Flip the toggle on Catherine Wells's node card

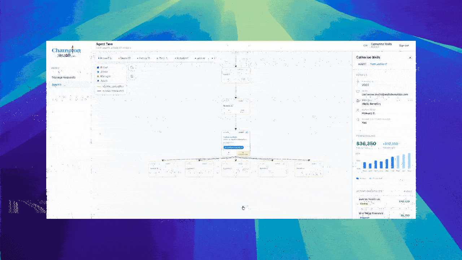tap(247, 133)
